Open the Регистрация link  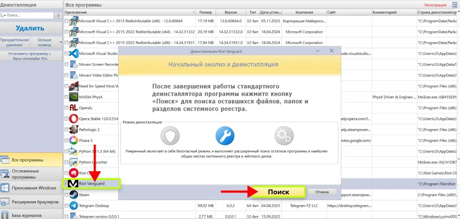point(435,5)
